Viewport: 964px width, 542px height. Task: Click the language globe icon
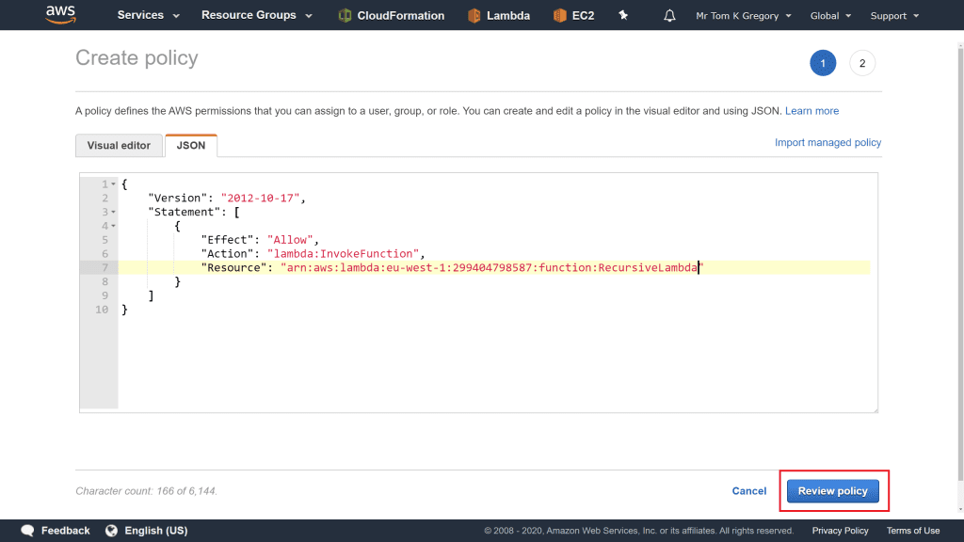[x=112, y=531]
